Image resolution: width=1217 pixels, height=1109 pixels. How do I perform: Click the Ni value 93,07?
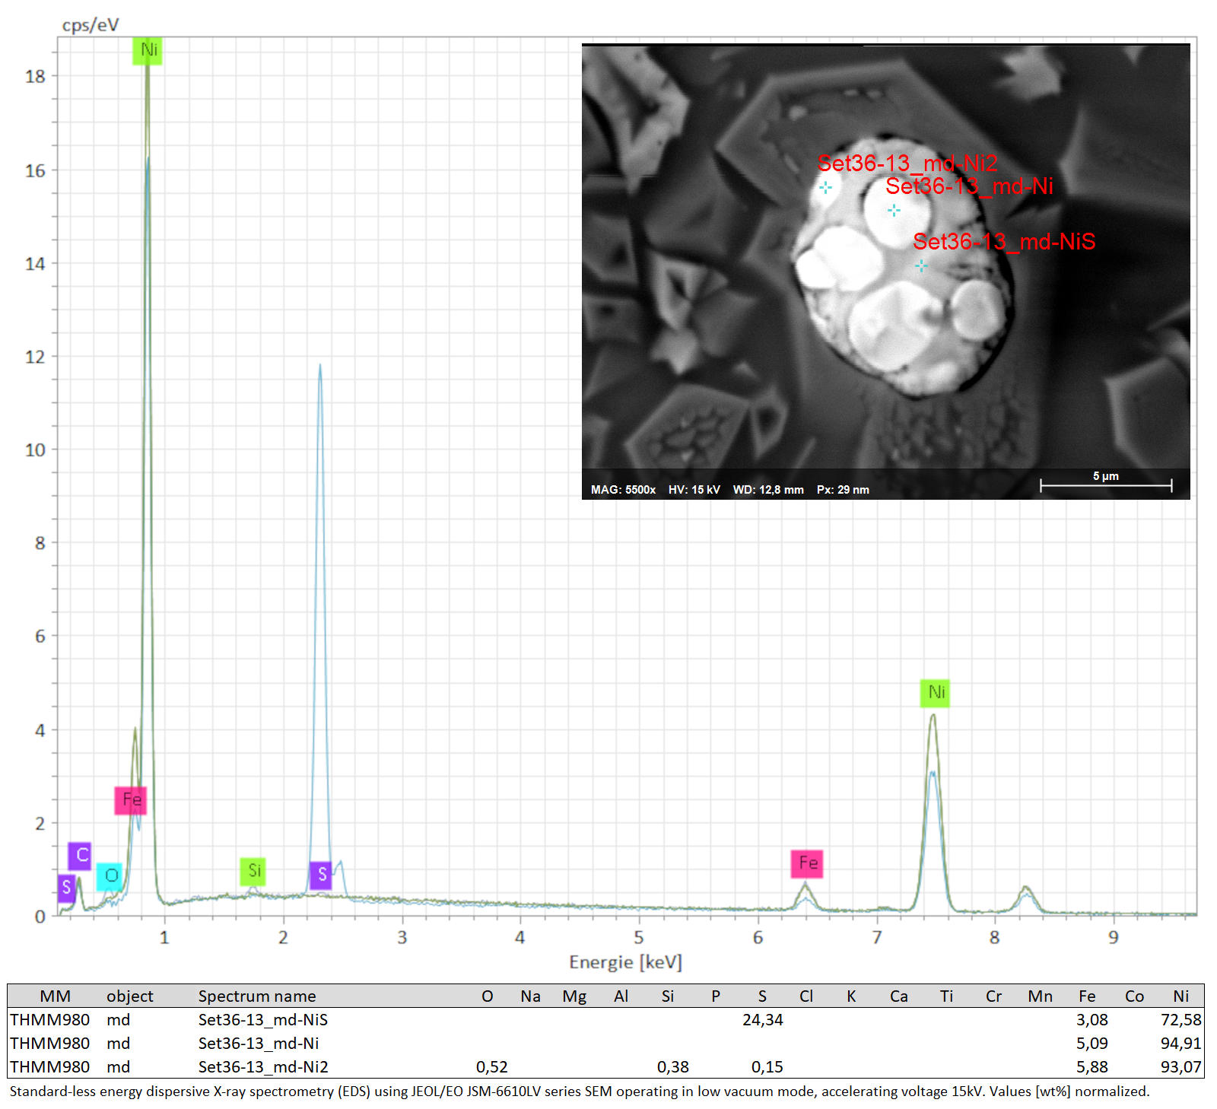[1180, 1067]
